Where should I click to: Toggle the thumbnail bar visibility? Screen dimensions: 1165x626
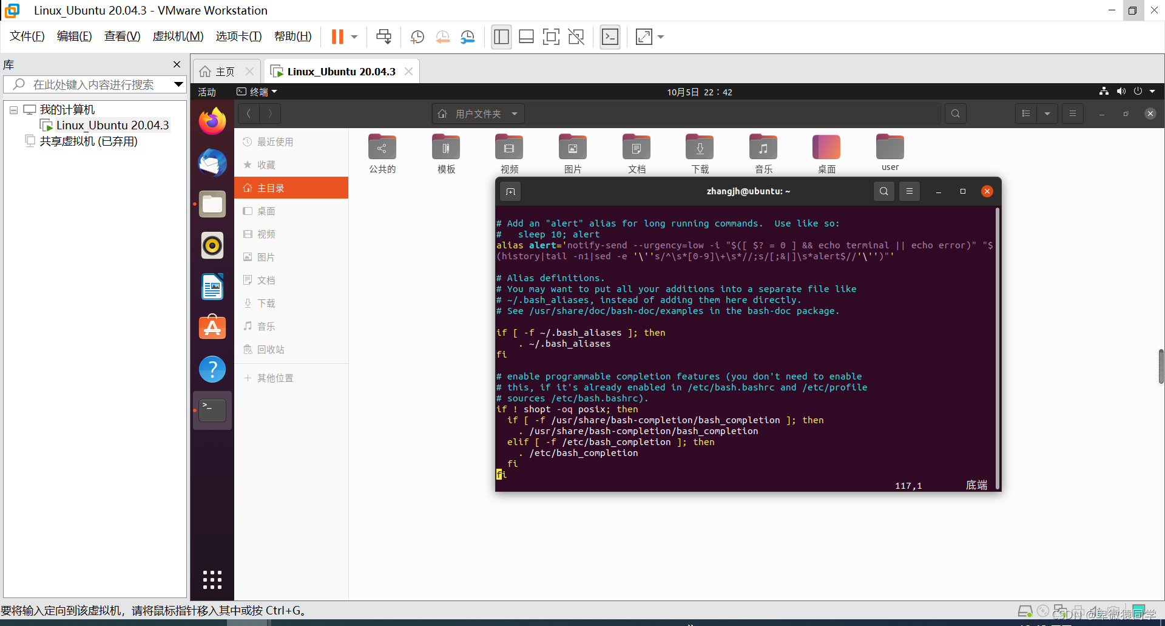click(526, 36)
